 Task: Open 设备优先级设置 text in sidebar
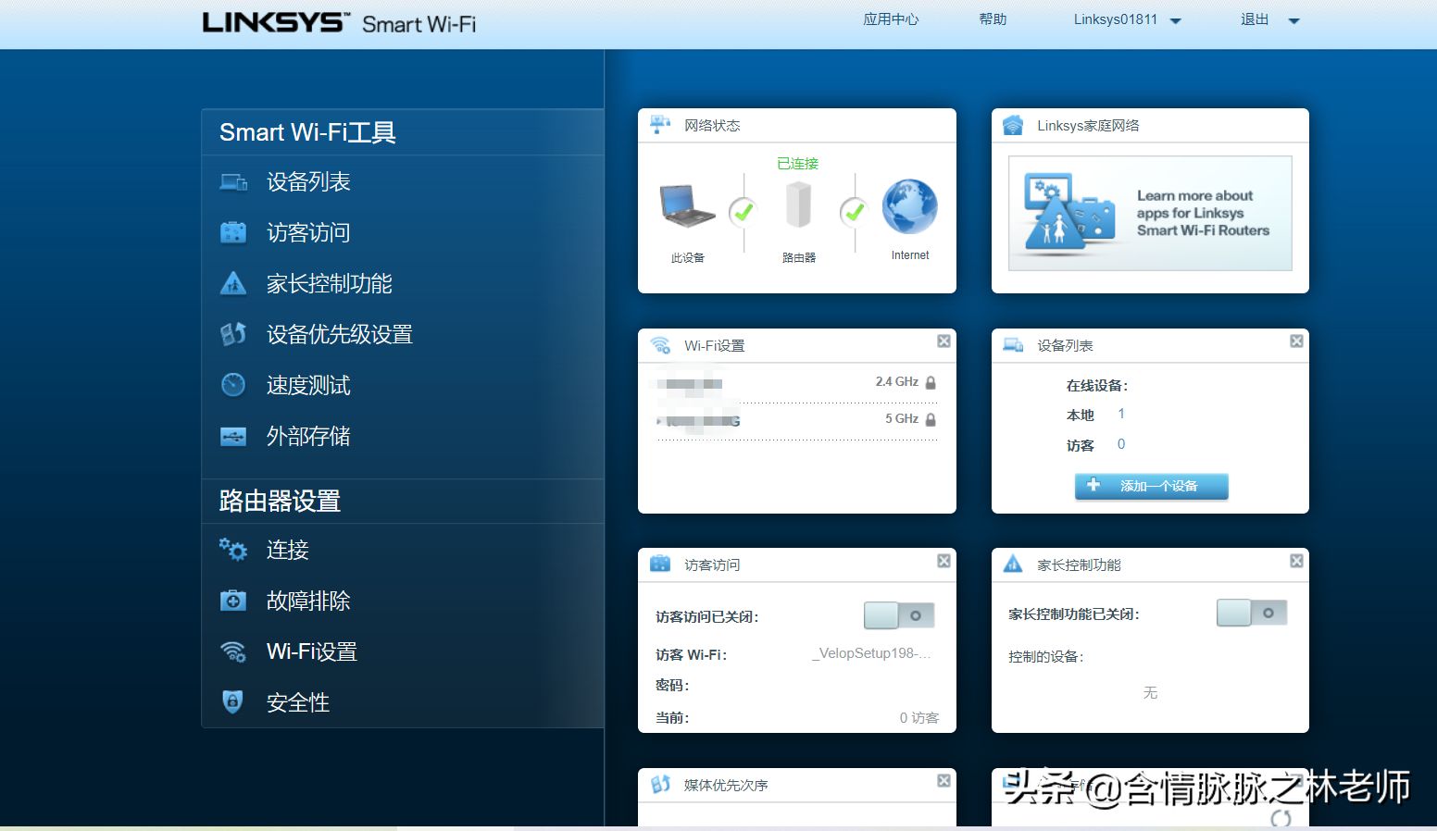point(340,334)
